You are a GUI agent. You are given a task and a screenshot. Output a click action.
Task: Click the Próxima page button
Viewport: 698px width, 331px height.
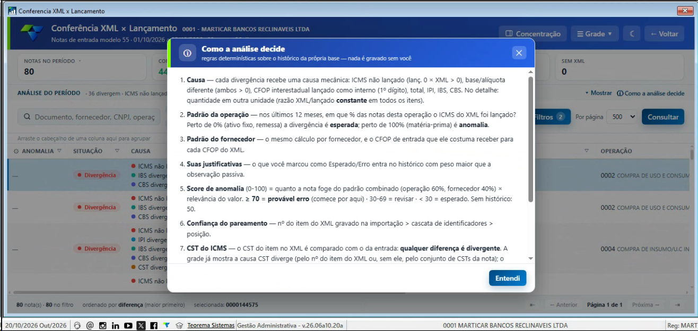click(645, 305)
